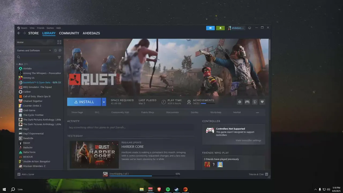
Task: Open Rust Workshop link
Action: click(x=216, y=112)
